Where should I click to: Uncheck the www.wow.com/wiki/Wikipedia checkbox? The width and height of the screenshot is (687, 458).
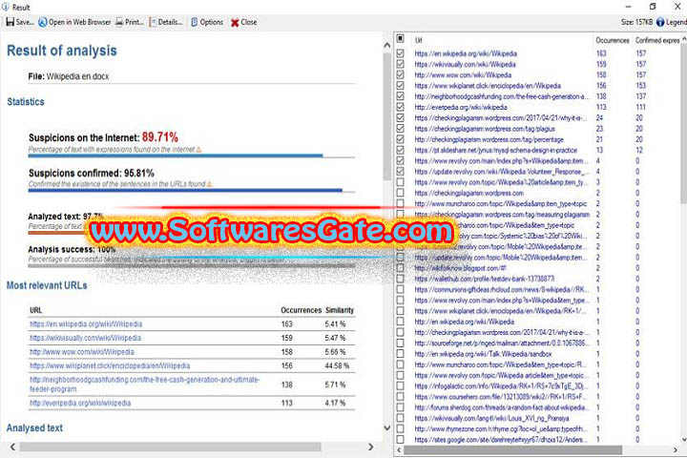pyautogui.click(x=401, y=74)
